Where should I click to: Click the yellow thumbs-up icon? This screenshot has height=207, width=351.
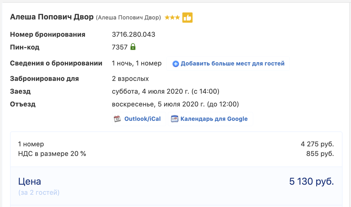[187, 18]
